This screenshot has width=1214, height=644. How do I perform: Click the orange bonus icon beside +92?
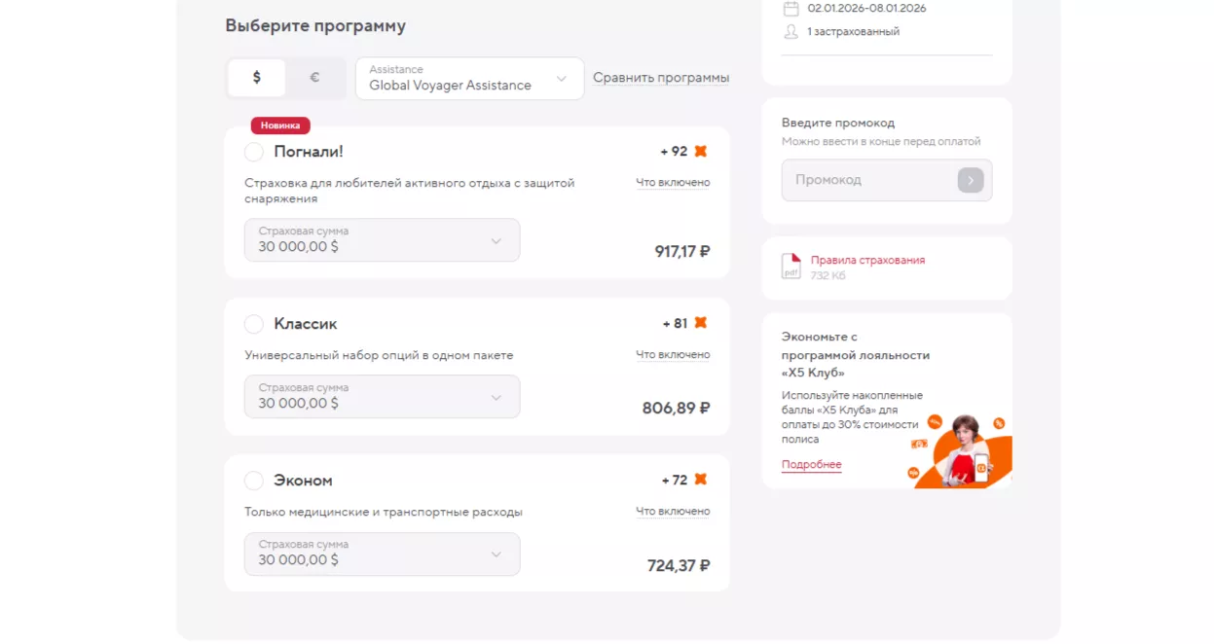tap(700, 151)
